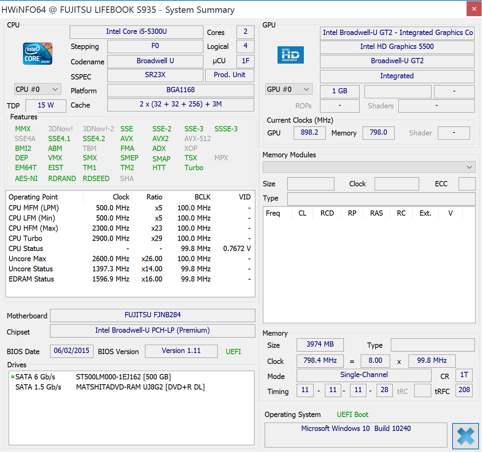Click the AES-NI feature label
Image resolution: width=482 pixels, height=452 pixels.
26,179
